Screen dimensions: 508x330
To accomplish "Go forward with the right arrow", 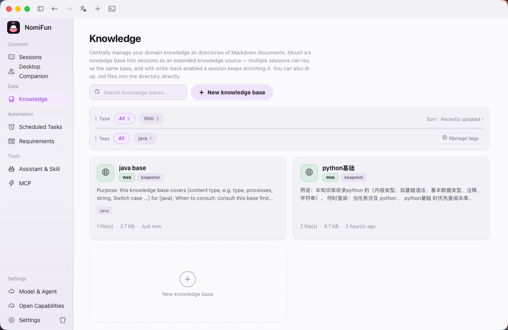I will [x=69, y=9].
